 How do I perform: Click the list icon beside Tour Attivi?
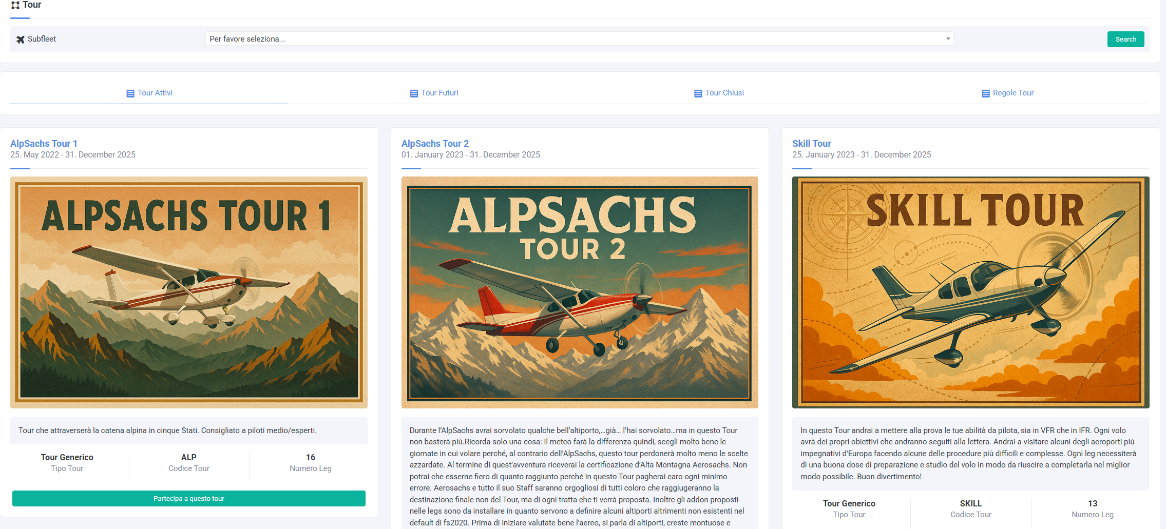130,93
